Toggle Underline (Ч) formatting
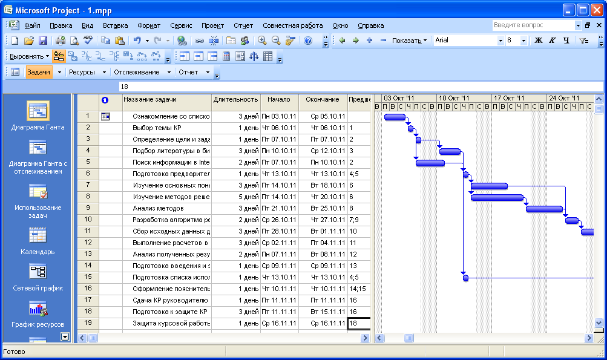Viewport: 607px width, 360px height. point(566,41)
